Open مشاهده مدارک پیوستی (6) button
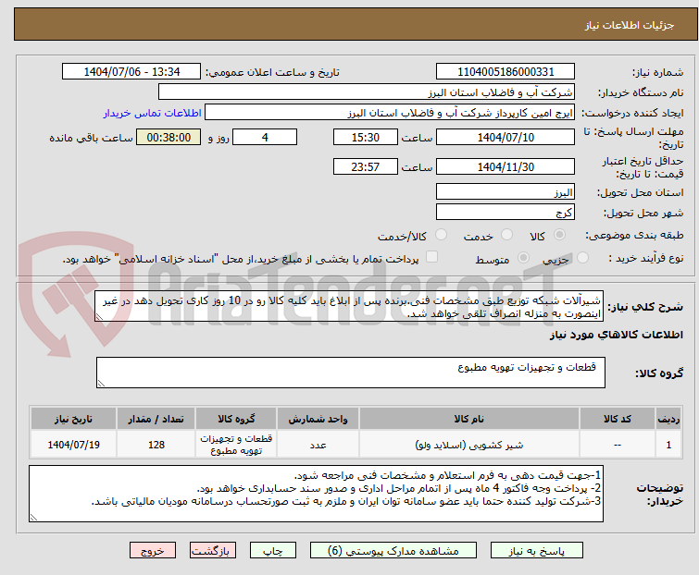 [x=393, y=551]
